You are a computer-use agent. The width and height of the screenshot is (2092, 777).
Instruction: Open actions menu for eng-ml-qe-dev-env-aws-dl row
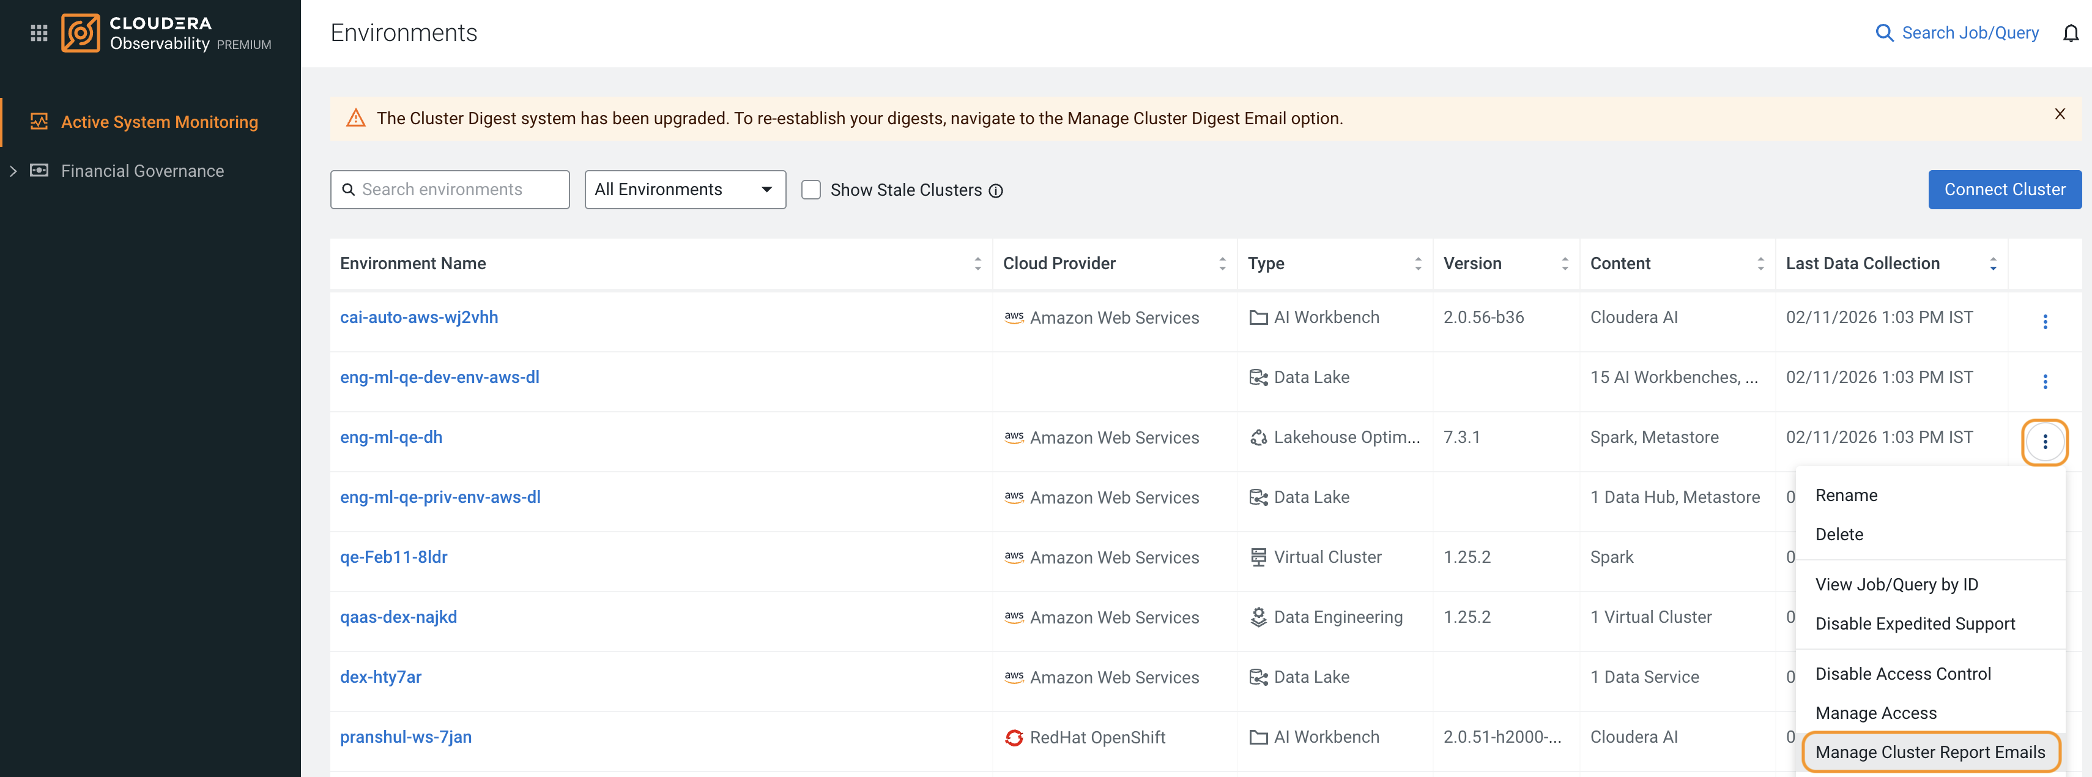click(x=2044, y=382)
